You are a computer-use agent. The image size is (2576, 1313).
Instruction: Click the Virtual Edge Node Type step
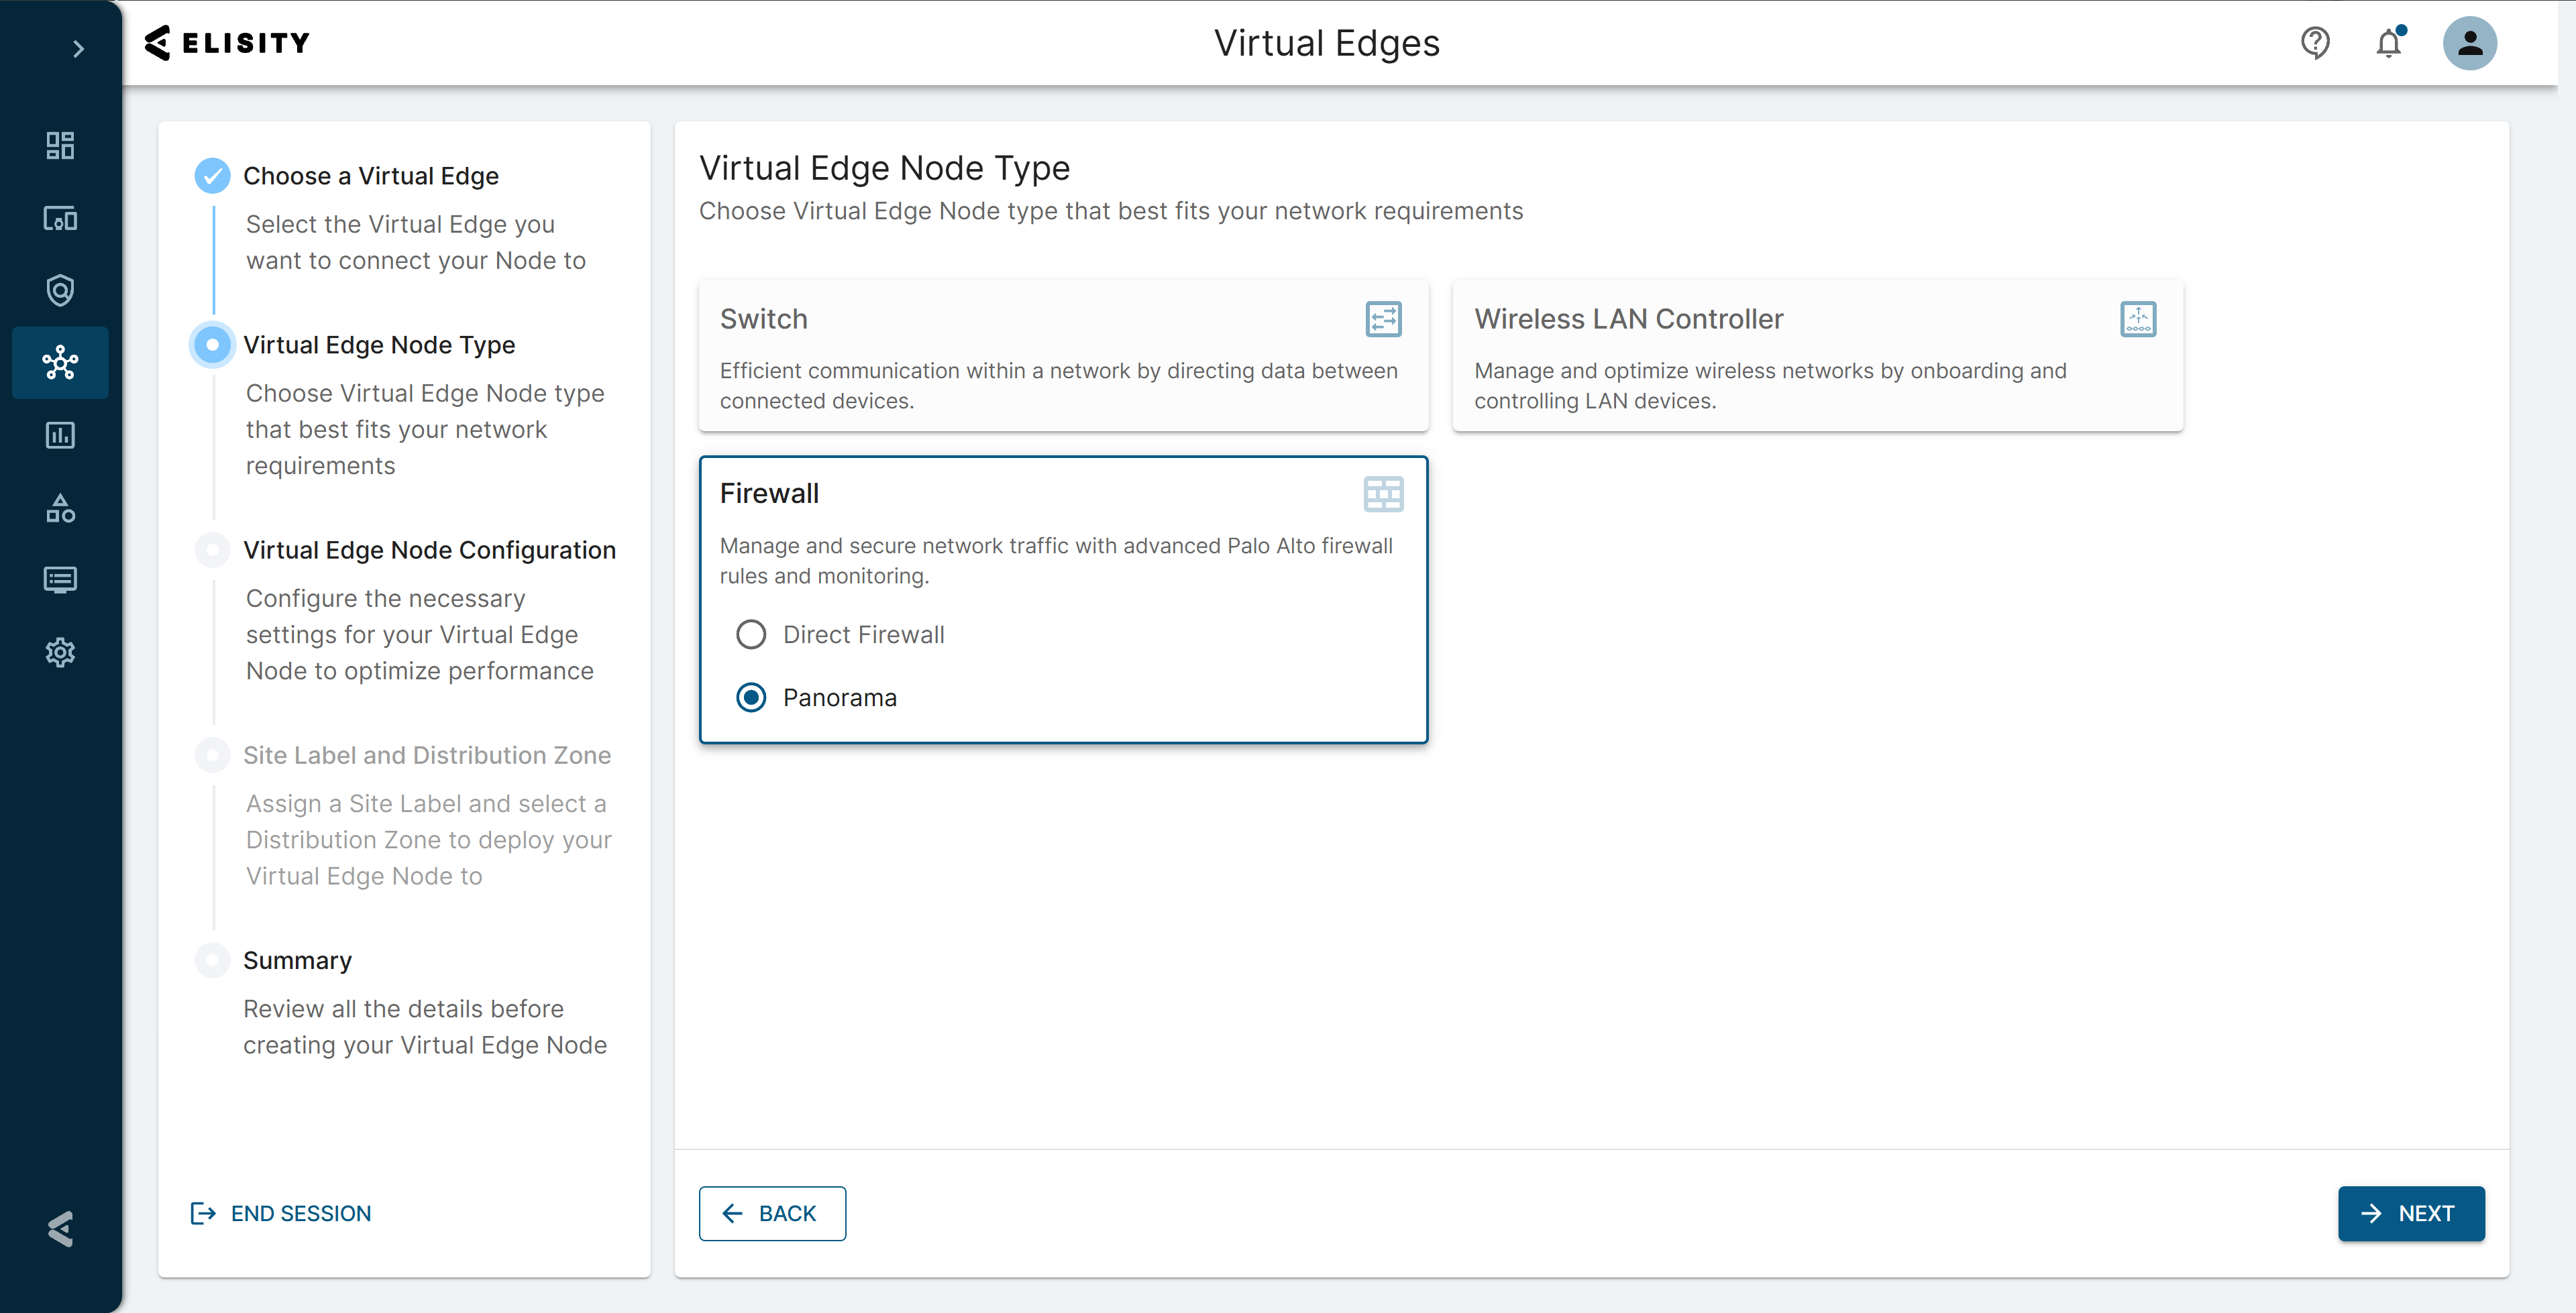click(379, 345)
